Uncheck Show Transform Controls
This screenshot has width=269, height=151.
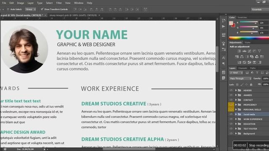coord(42,9)
